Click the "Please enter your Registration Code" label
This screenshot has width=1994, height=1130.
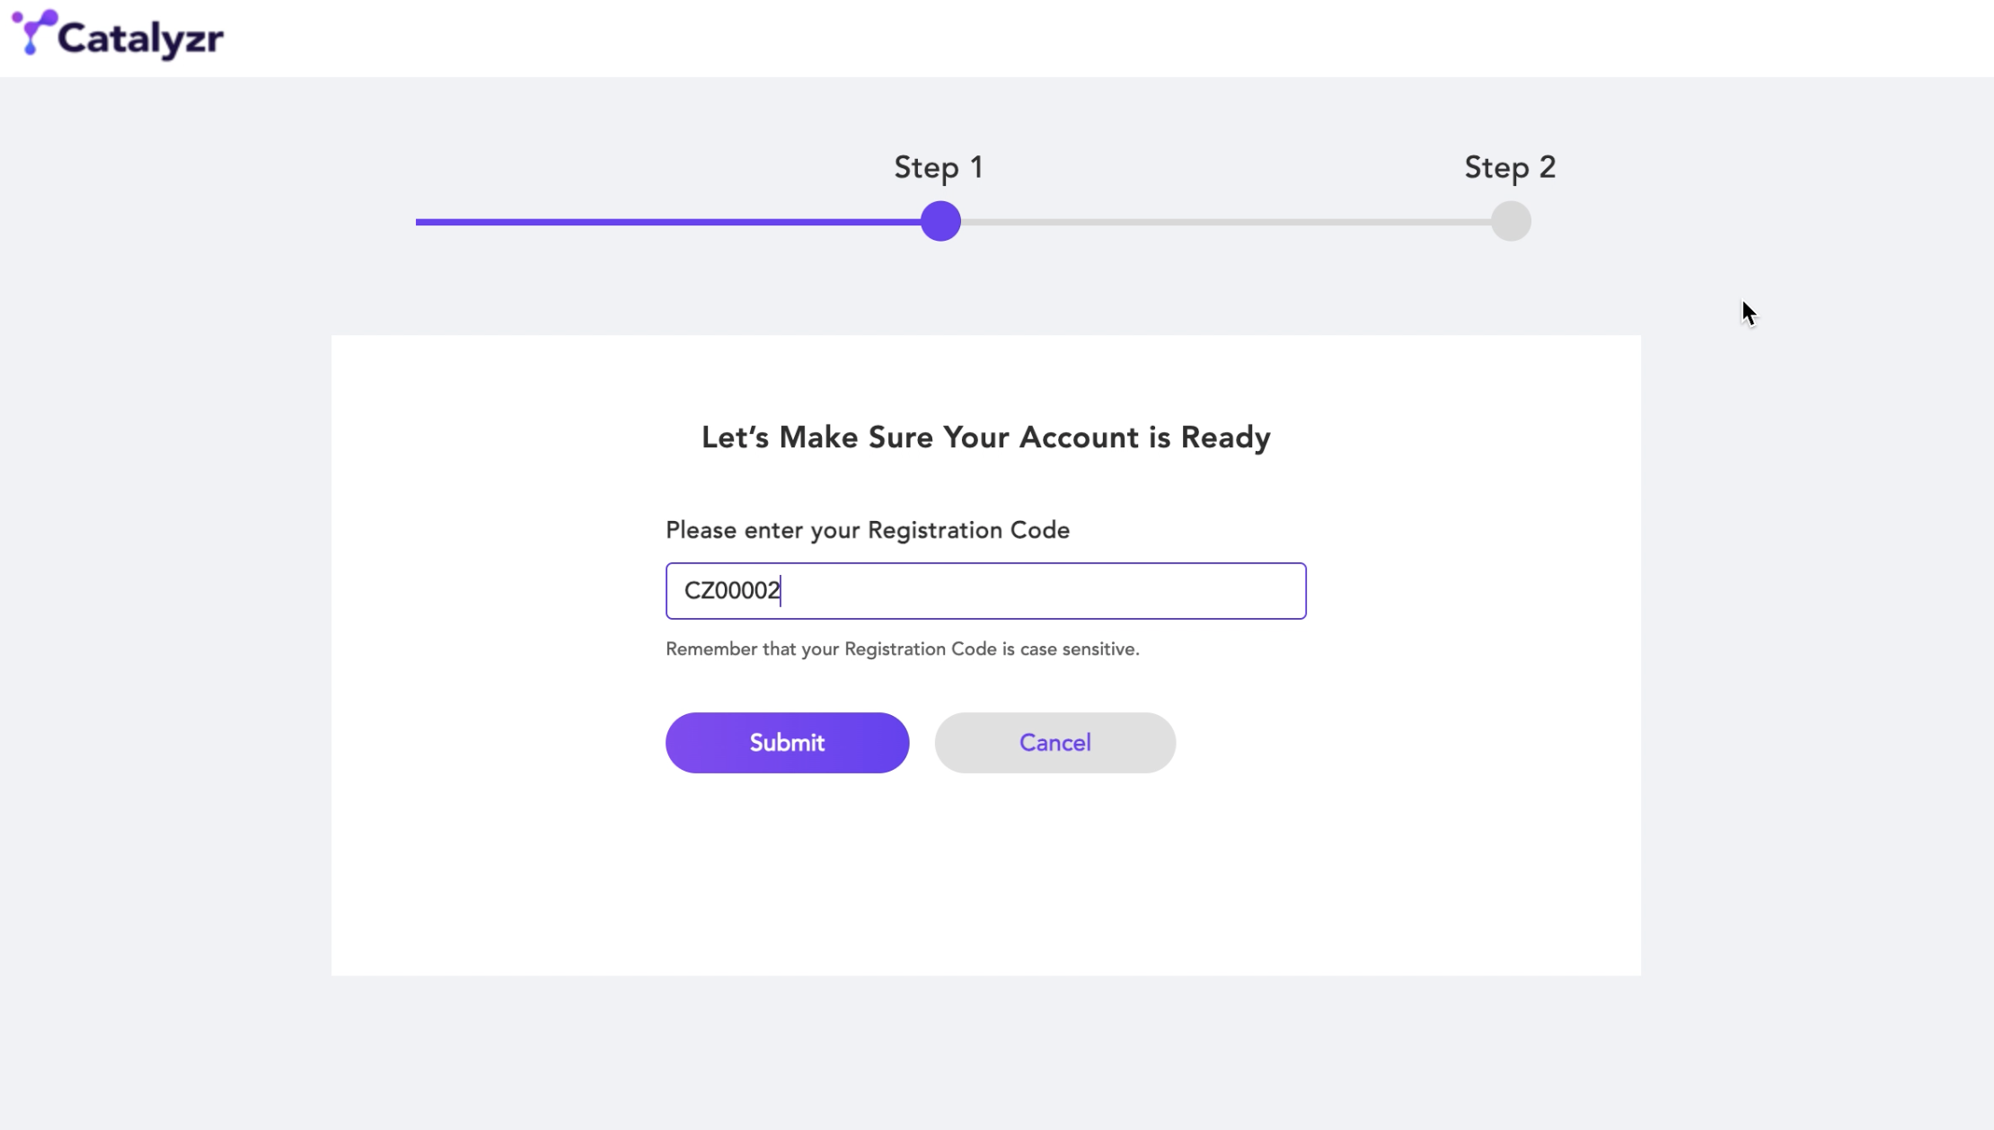868,530
